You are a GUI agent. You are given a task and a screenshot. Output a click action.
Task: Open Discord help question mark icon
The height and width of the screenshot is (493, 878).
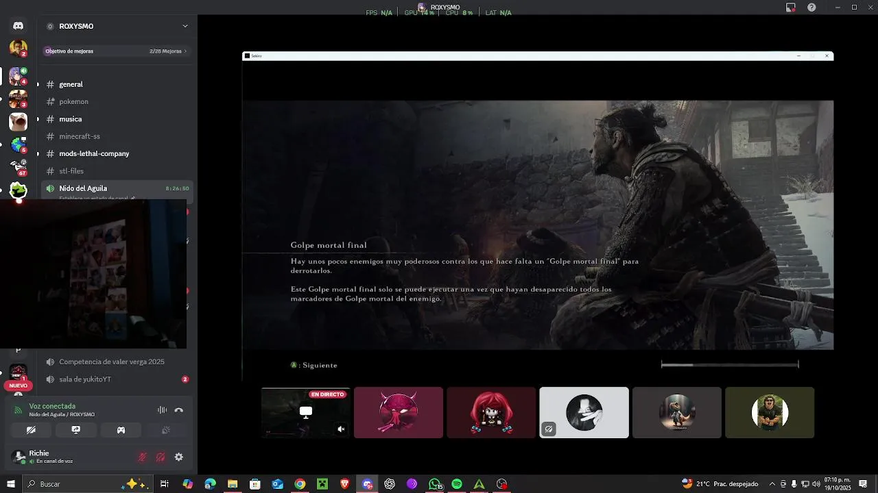tap(811, 8)
